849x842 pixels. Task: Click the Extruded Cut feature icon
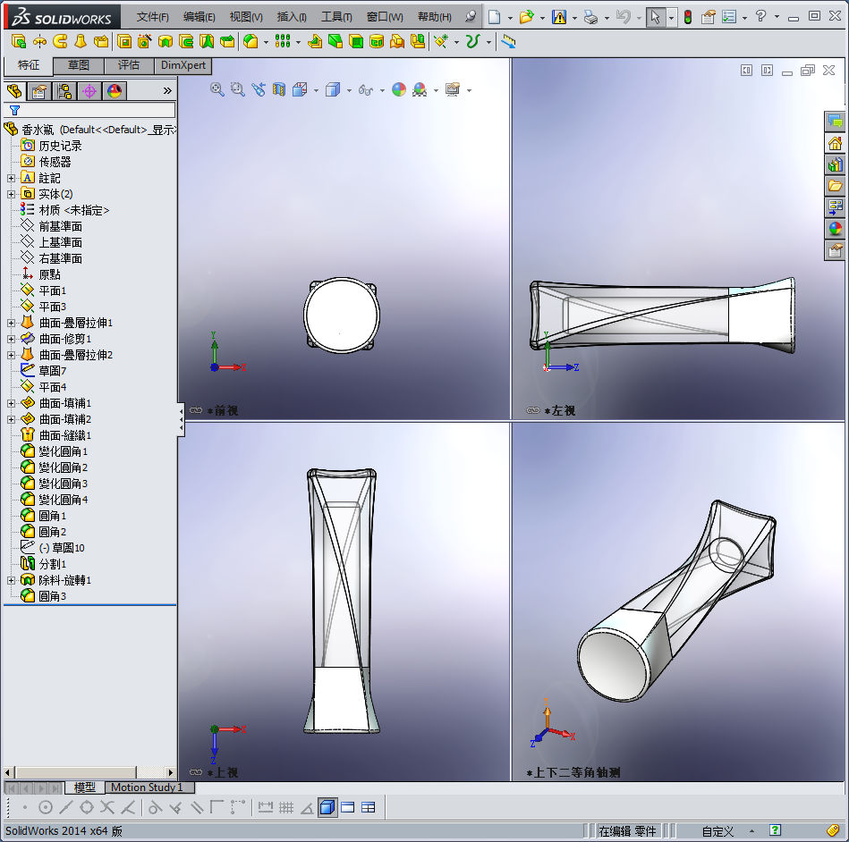pos(124,42)
